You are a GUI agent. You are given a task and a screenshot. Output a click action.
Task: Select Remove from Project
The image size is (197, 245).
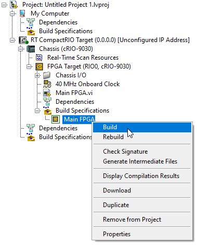[142, 220]
